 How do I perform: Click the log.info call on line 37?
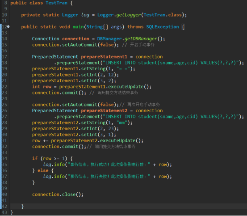[107, 177]
